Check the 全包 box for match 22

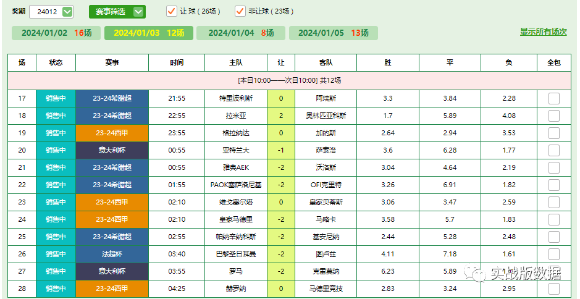(553, 185)
